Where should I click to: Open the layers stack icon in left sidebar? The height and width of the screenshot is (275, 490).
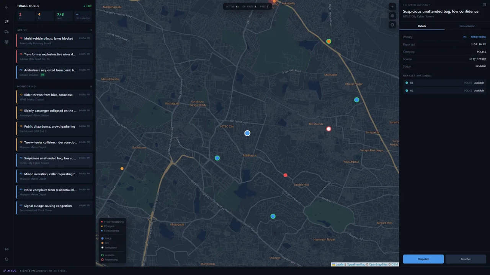(7, 42)
